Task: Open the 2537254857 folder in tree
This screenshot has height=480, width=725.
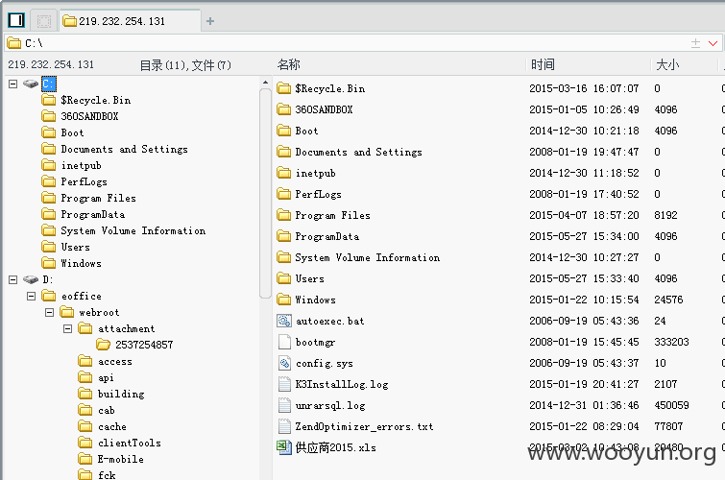Action: pos(144,345)
